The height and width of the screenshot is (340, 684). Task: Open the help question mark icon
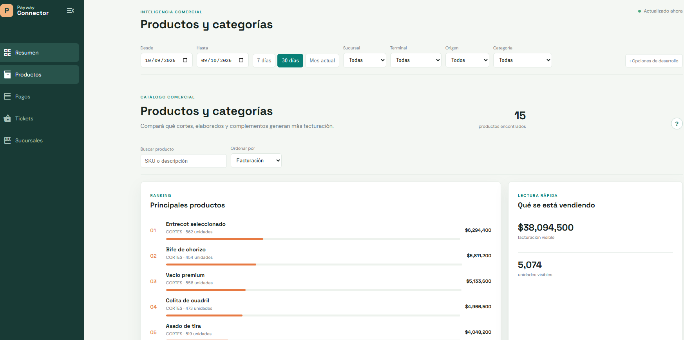[677, 124]
